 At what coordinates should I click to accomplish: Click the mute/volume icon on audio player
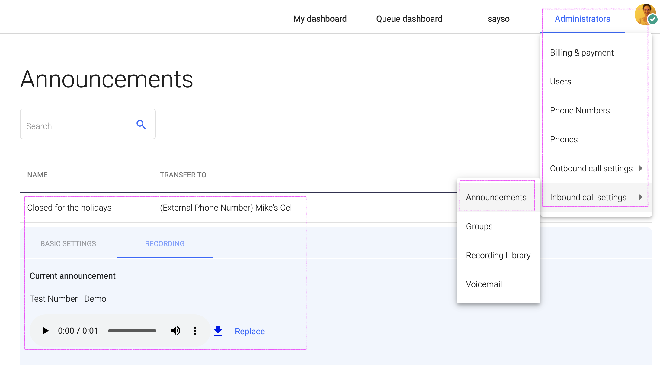coord(175,331)
